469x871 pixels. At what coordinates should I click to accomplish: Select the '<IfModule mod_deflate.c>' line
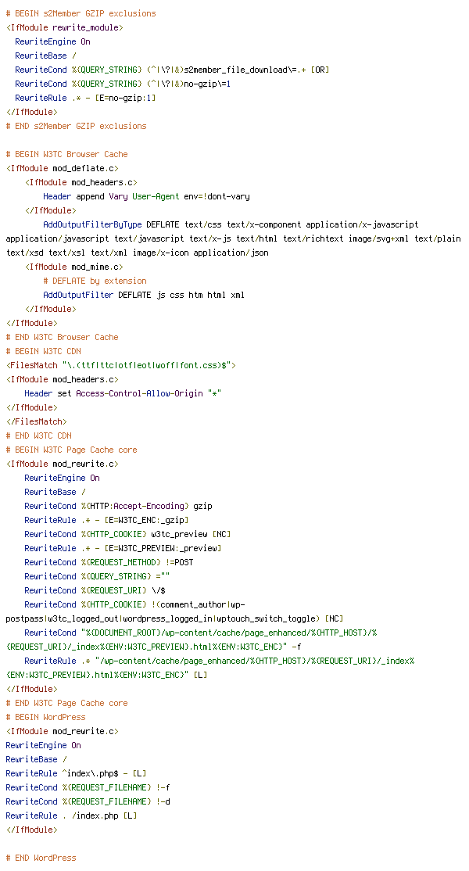pos(63,168)
